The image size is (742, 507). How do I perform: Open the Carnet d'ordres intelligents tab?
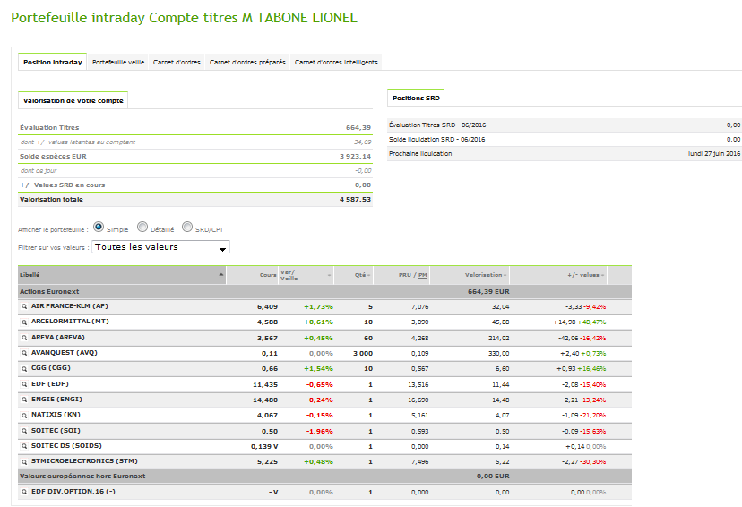coord(336,63)
